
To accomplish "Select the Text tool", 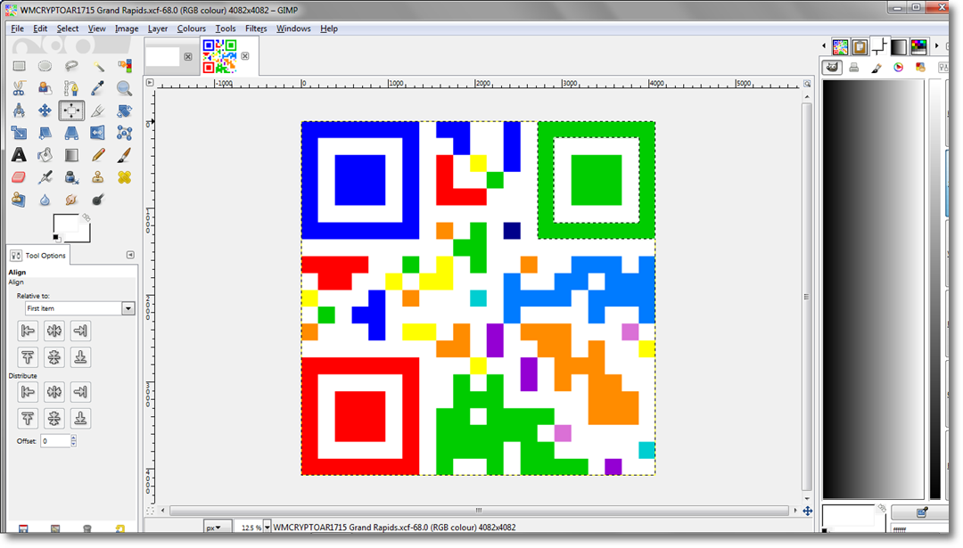I will pos(19,155).
